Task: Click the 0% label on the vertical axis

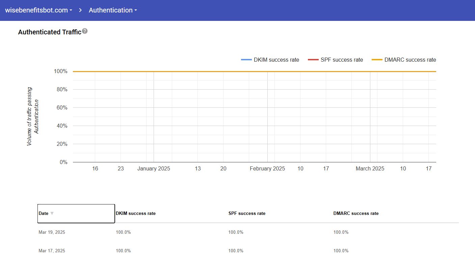Action: 63,162
